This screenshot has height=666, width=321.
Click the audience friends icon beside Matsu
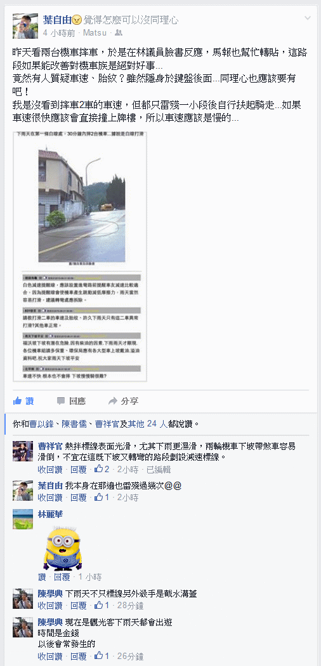119,32
